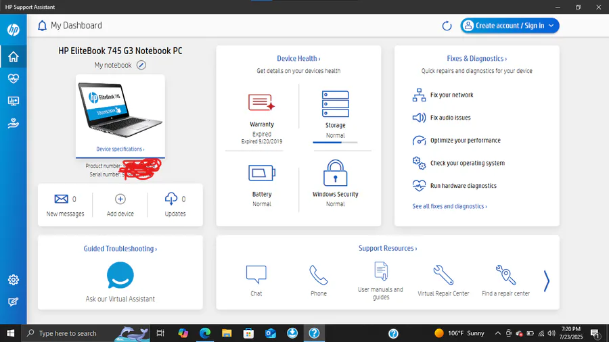
Task: Open the Windows Security lock icon
Action: (x=335, y=173)
